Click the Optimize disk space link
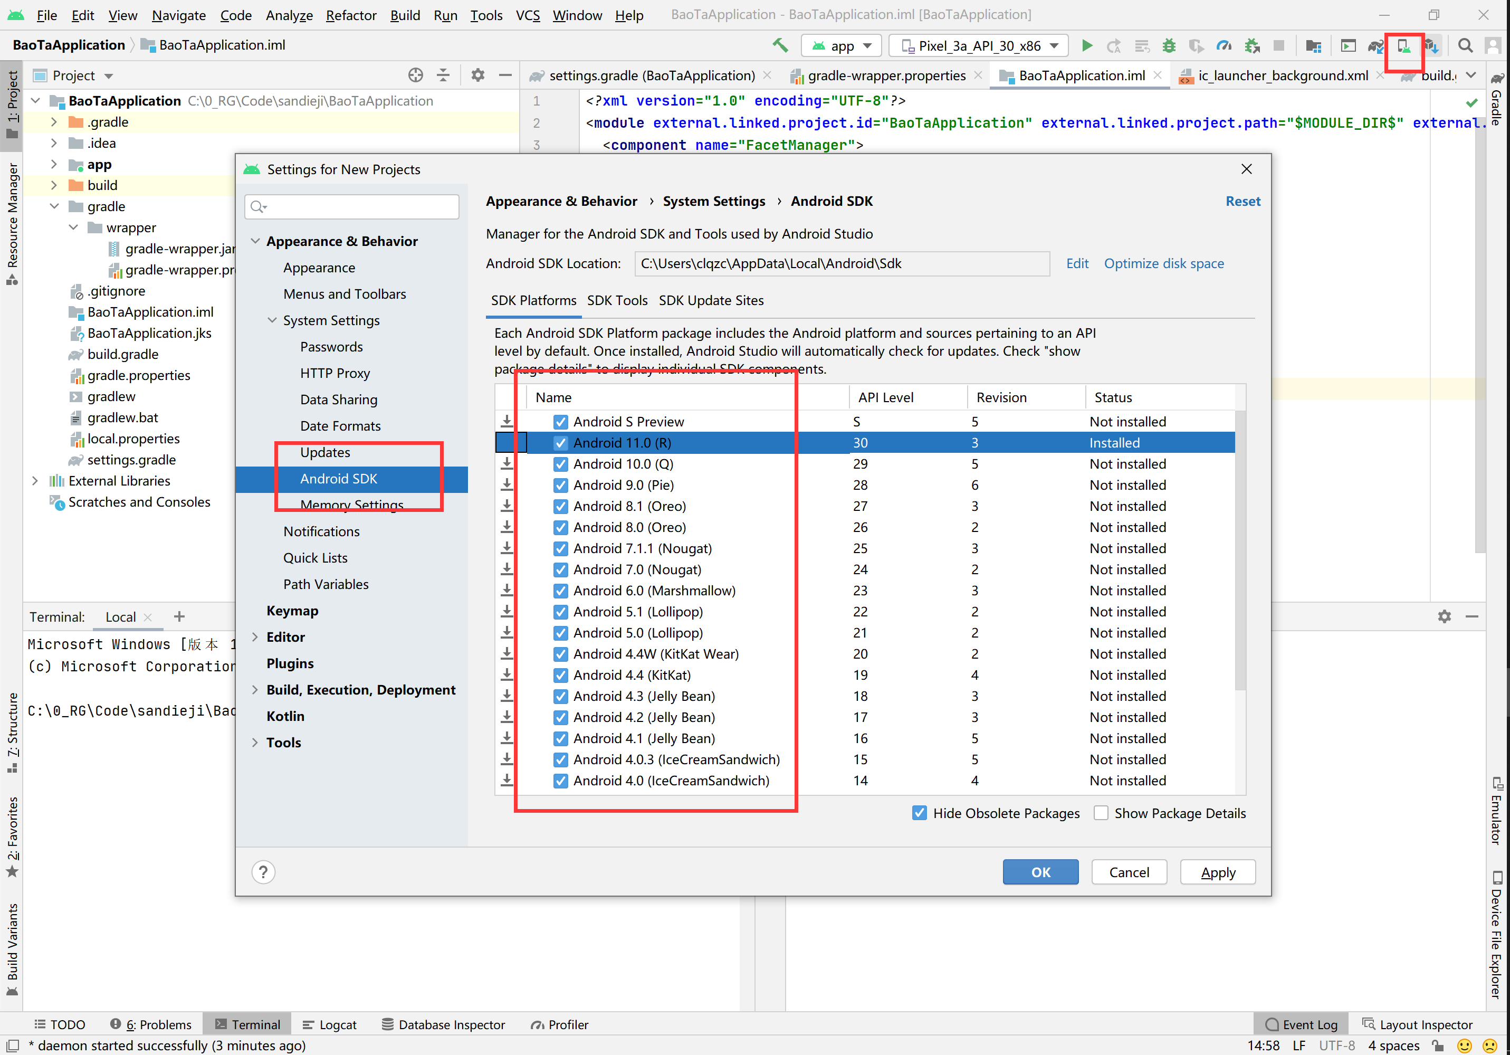 [x=1164, y=264]
